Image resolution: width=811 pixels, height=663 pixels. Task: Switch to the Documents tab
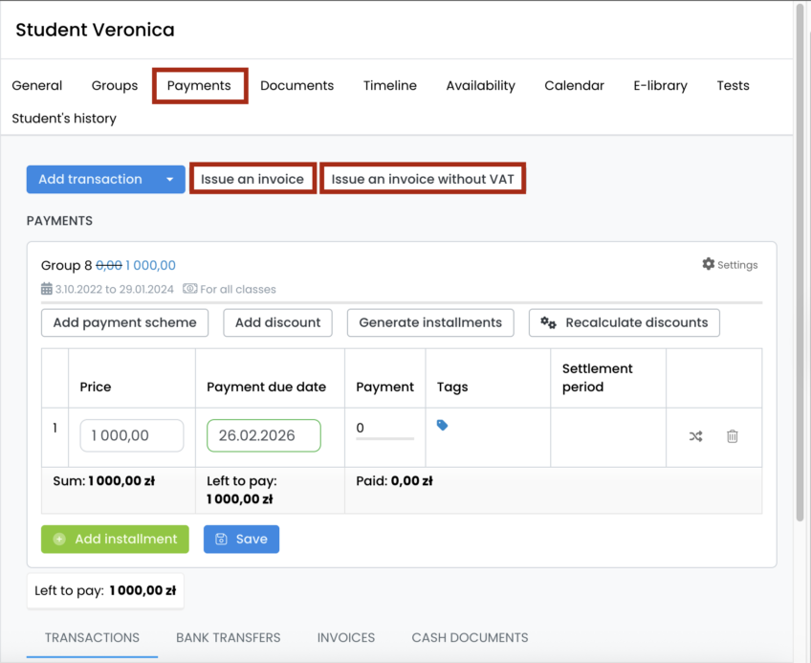(296, 86)
